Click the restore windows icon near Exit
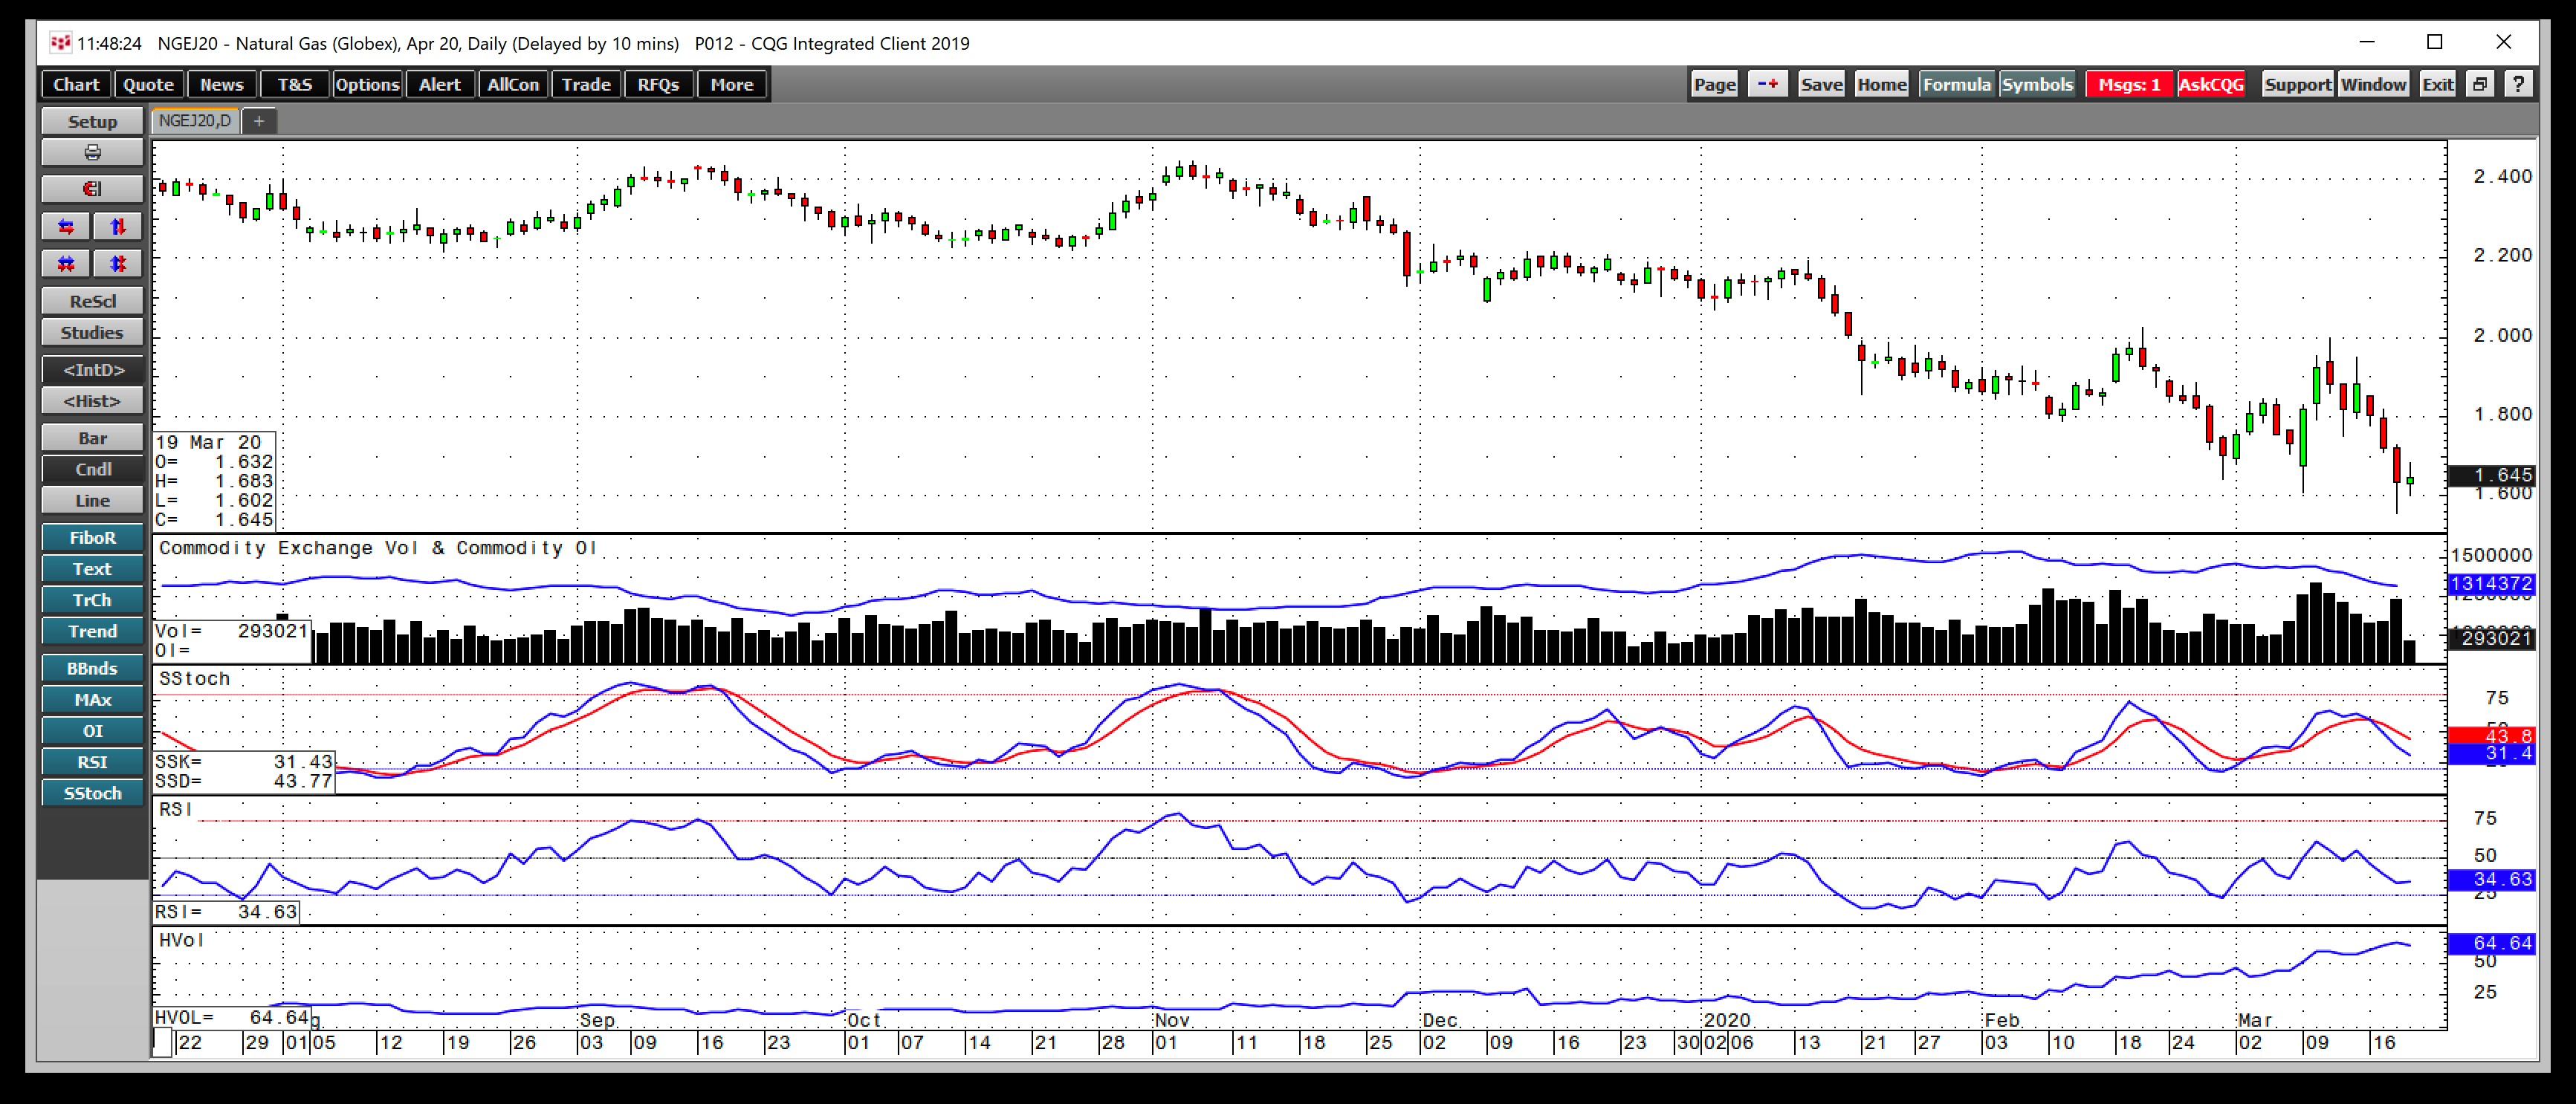Image resolution: width=2576 pixels, height=1104 pixels. (2480, 85)
